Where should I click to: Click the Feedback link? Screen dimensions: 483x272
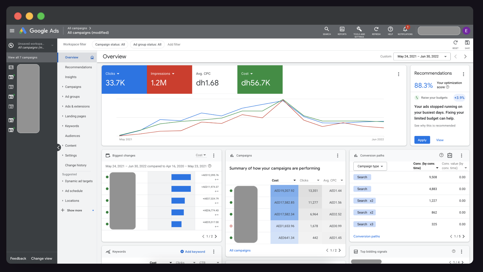point(18,258)
